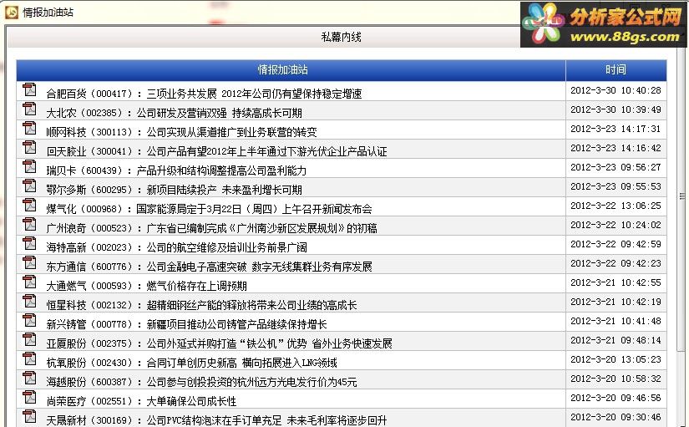Click the 情报加油站 app icon in title bar
The image size is (689, 427).
(x=12, y=12)
